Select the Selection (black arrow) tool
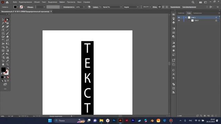This screenshot has width=221, height=124. pos(3,20)
